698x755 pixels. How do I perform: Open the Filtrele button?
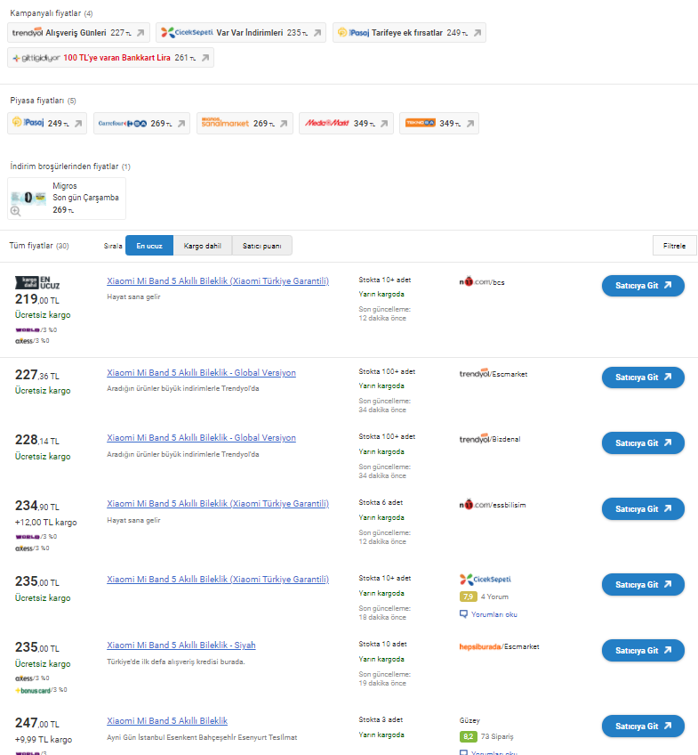[675, 246]
